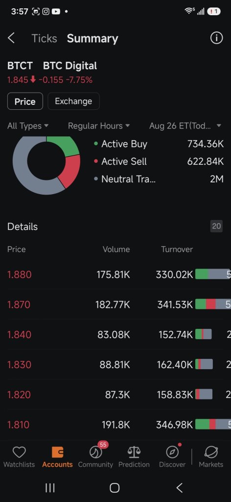Select the Price view button
This screenshot has height=502, width=231.
click(x=25, y=101)
